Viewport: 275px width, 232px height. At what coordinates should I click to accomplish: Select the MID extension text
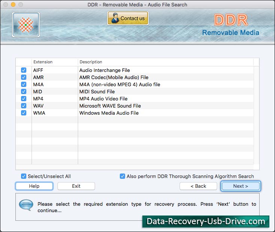coord(38,92)
